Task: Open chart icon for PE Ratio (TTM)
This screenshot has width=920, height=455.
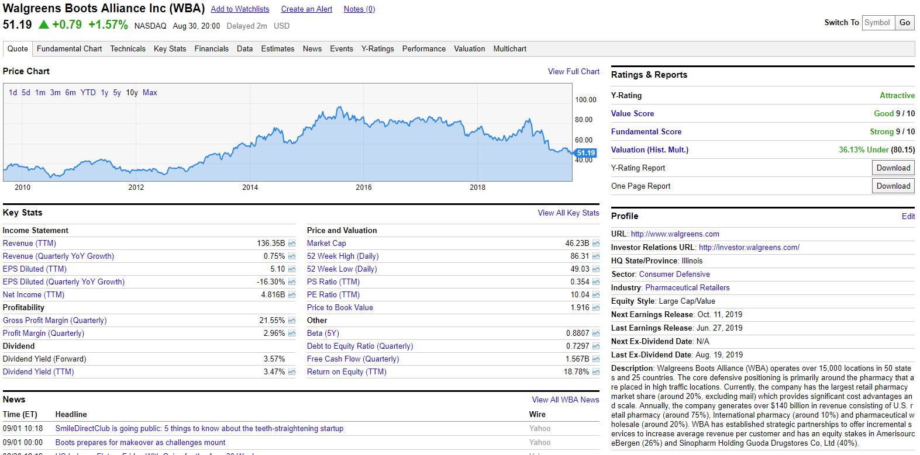Action: pyautogui.click(x=596, y=295)
